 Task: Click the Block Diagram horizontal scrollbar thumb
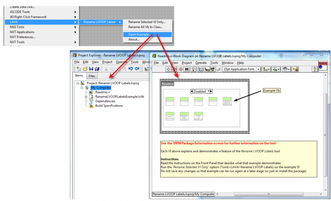(268, 194)
